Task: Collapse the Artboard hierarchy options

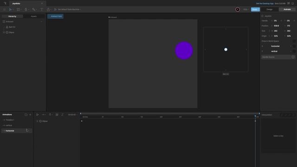Action: point(41,22)
